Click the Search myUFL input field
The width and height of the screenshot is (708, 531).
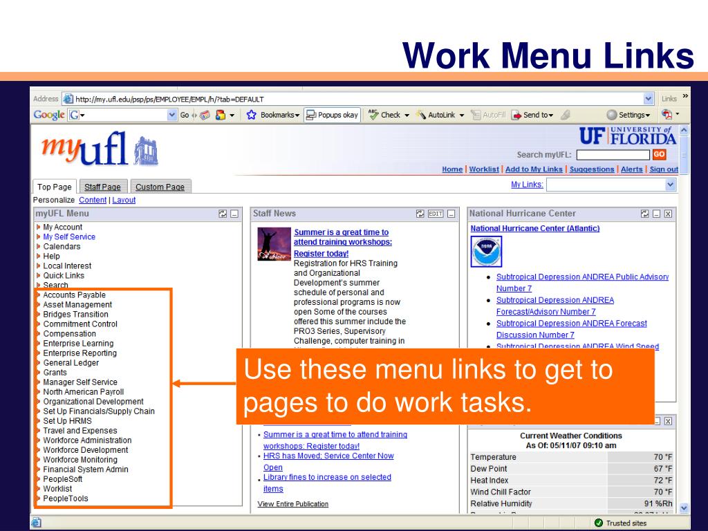coord(613,155)
